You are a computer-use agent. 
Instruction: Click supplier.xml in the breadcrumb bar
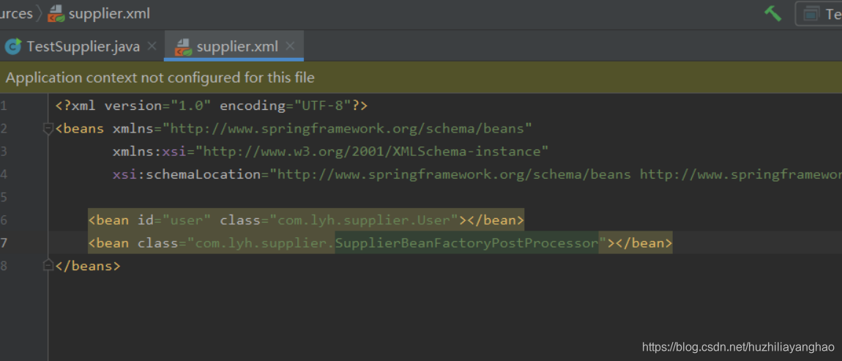109,13
